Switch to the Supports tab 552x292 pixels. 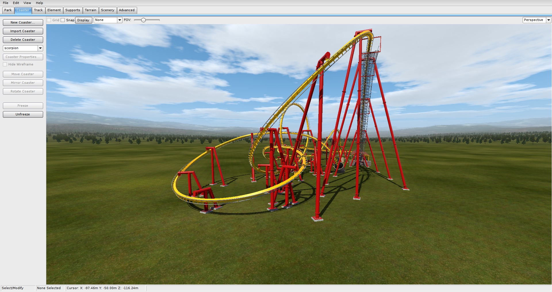(x=73, y=10)
